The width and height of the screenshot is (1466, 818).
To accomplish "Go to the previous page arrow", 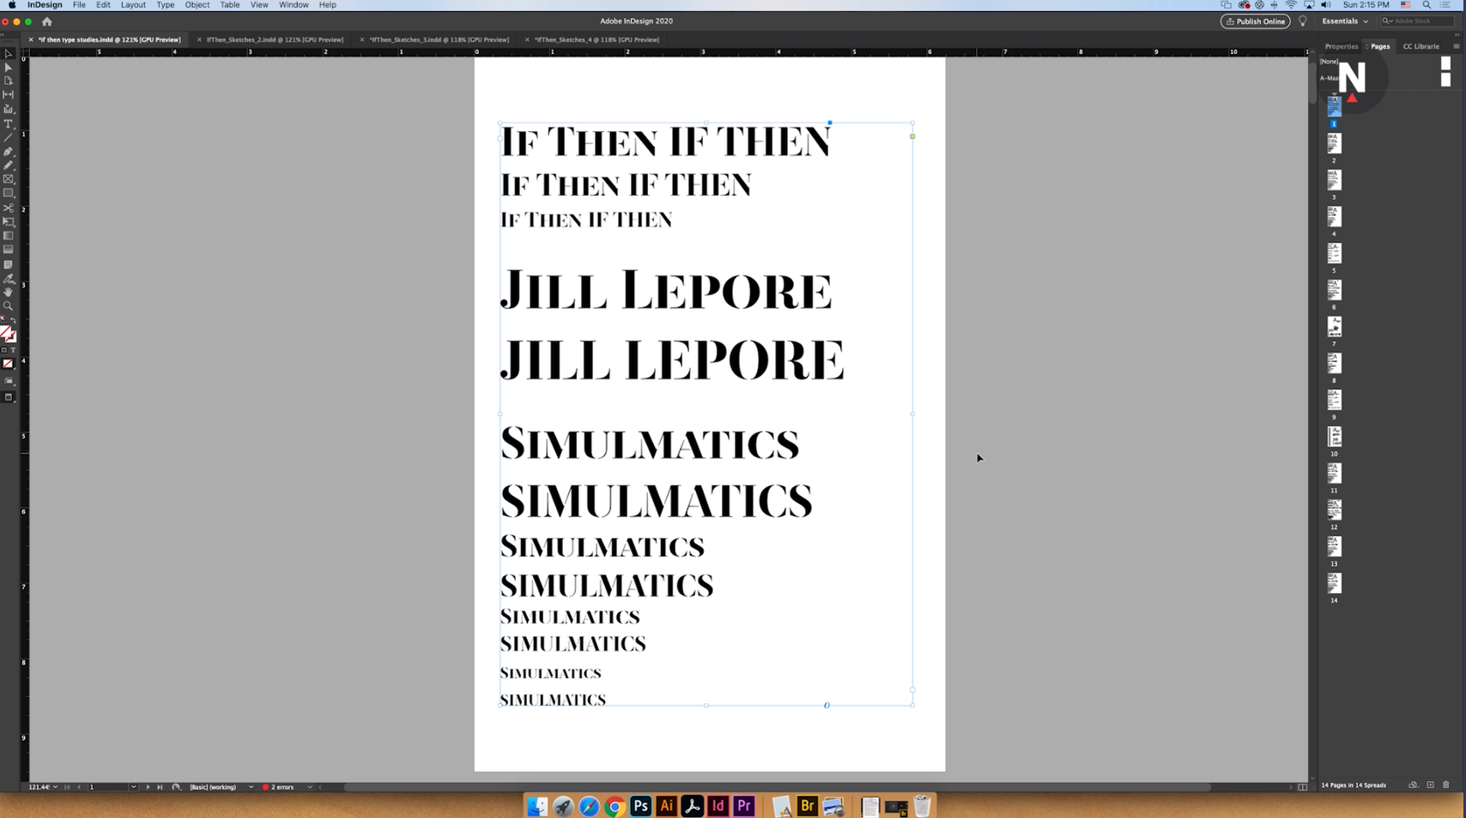I will pyautogui.click(x=79, y=787).
